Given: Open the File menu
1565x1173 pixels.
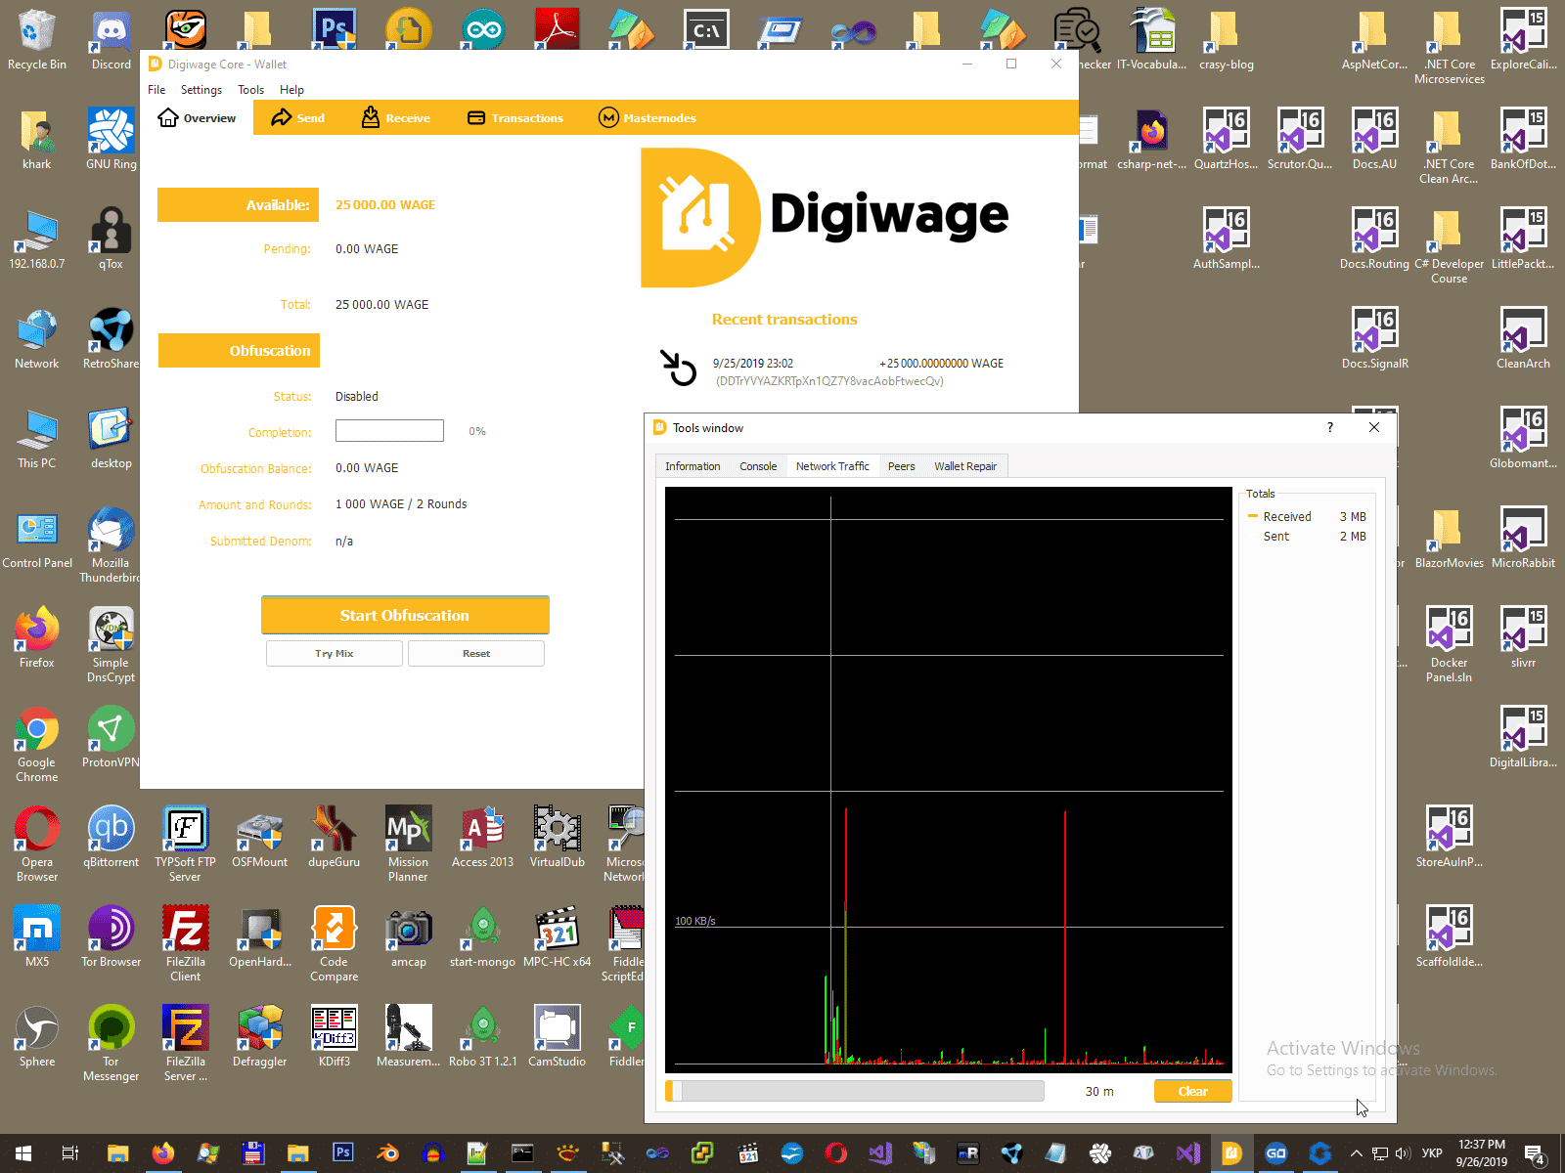Looking at the screenshot, I should [x=156, y=90].
